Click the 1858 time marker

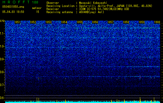coord(126,22)
